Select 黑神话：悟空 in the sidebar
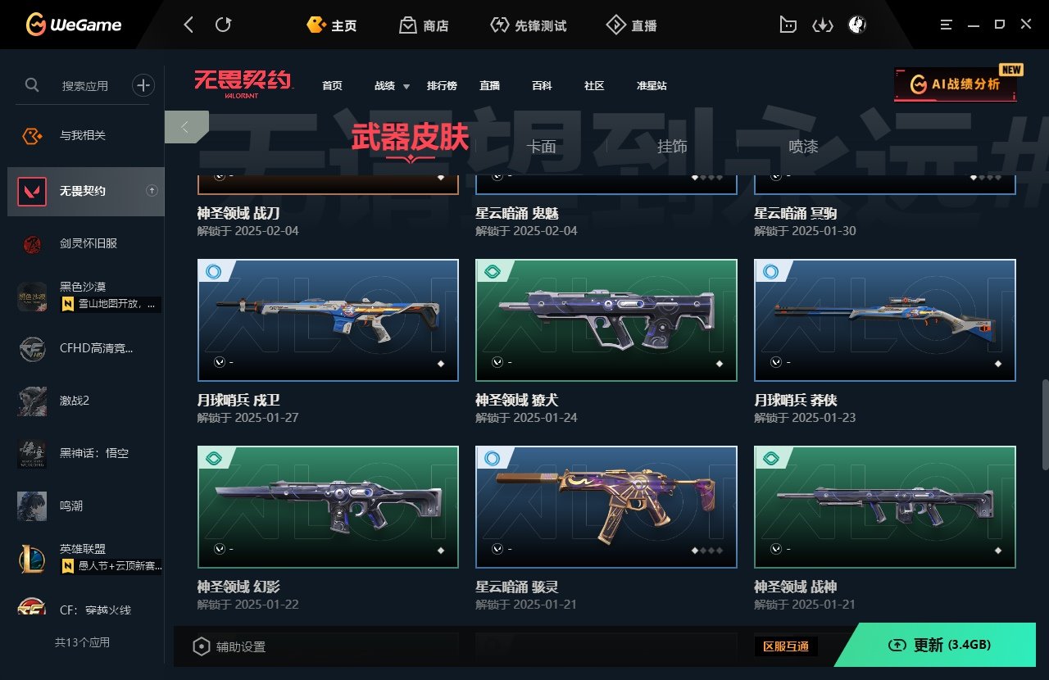Screen dimensions: 1049x680 (x=86, y=453)
